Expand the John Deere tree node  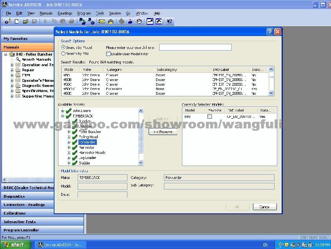(62, 111)
